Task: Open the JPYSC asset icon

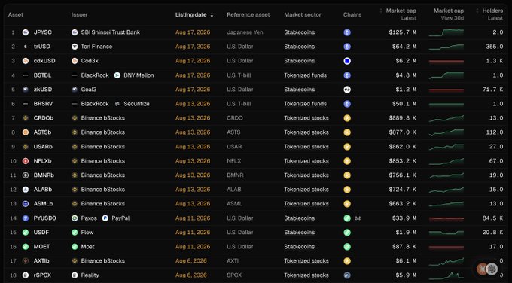Action: [26, 32]
